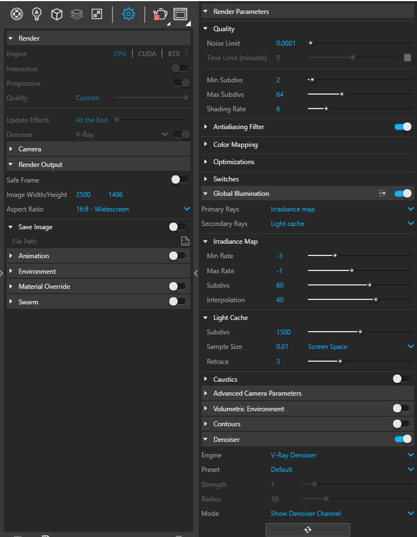This screenshot has height=537, width=417.
Task: Toggle the Safe Frame switch
Action: [x=179, y=180]
